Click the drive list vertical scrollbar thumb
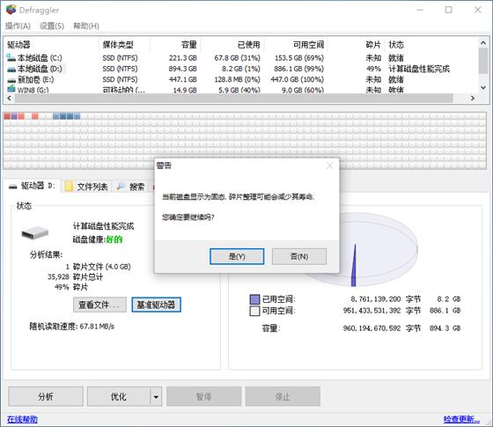The width and height of the screenshot is (493, 427). [483, 61]
